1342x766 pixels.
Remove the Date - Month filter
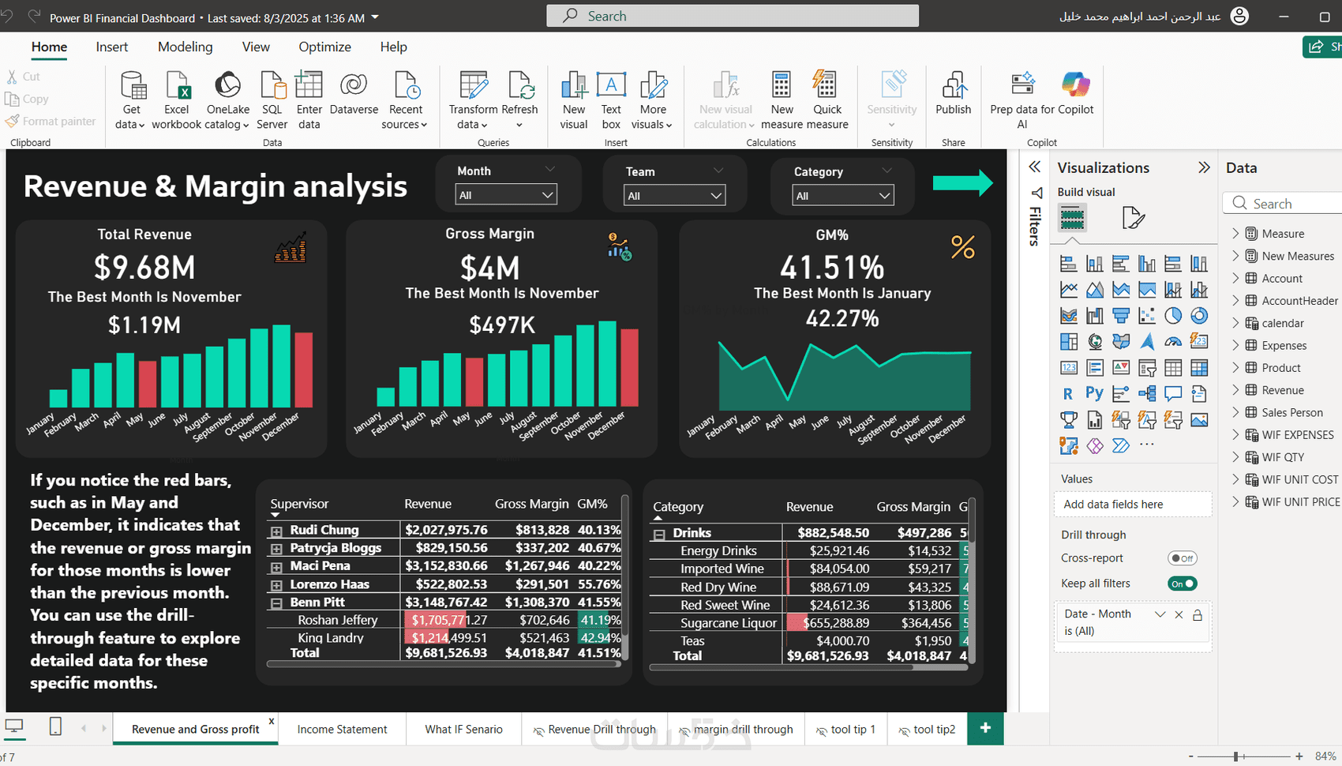pos(1179,614)
